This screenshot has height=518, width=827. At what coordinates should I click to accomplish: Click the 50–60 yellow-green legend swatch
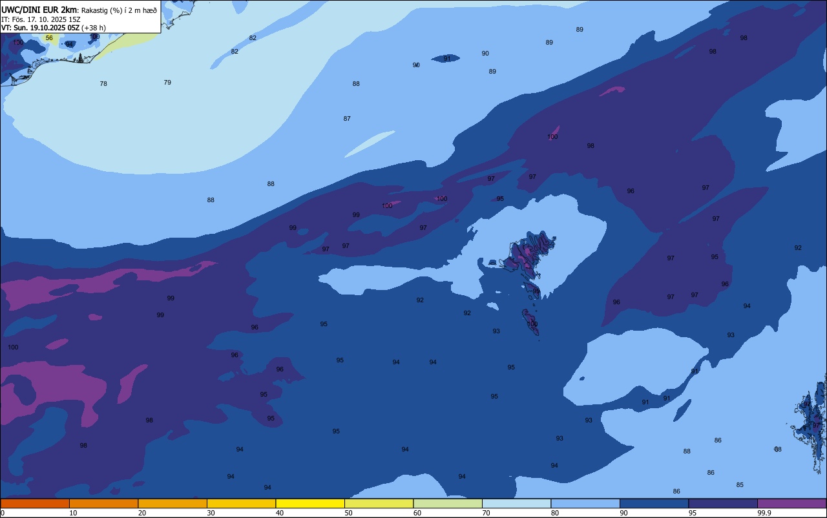click(379, 503)
